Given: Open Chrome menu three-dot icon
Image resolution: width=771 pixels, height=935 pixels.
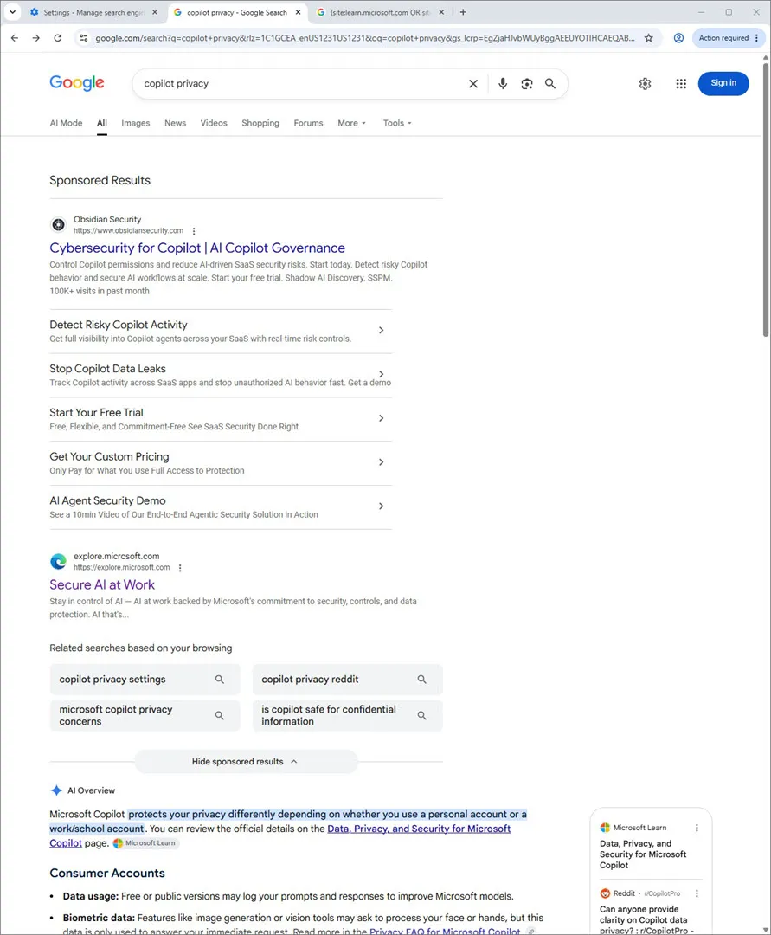Looking at the screenshot, I should pyautogui.click(x=756, y=38).
